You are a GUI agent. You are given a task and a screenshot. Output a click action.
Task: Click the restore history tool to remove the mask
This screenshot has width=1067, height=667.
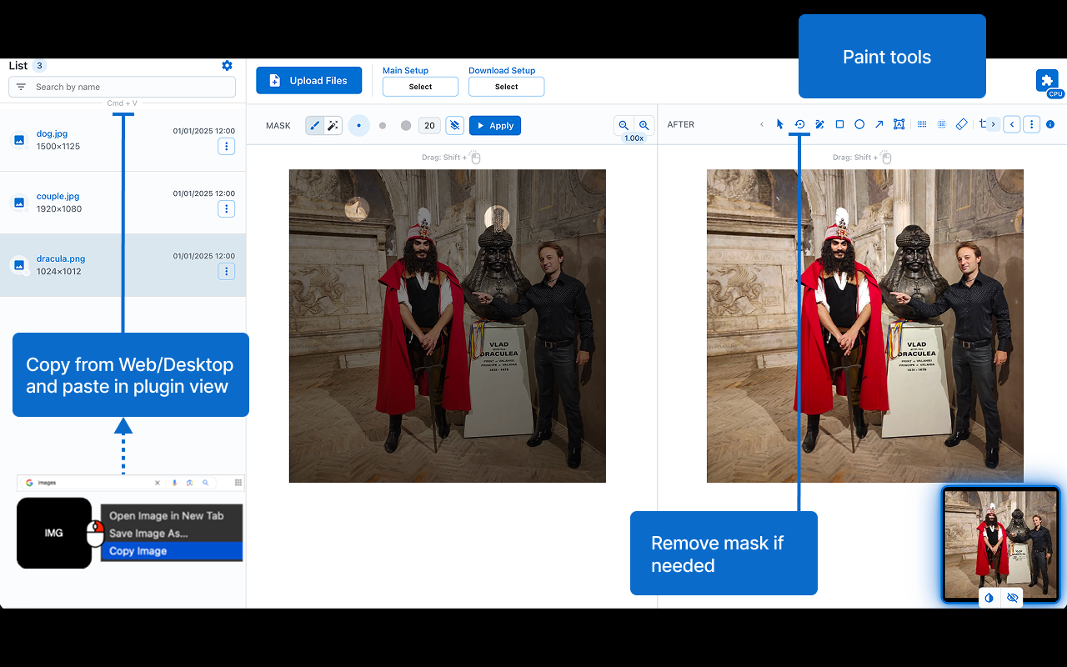[x=799, y=124]
